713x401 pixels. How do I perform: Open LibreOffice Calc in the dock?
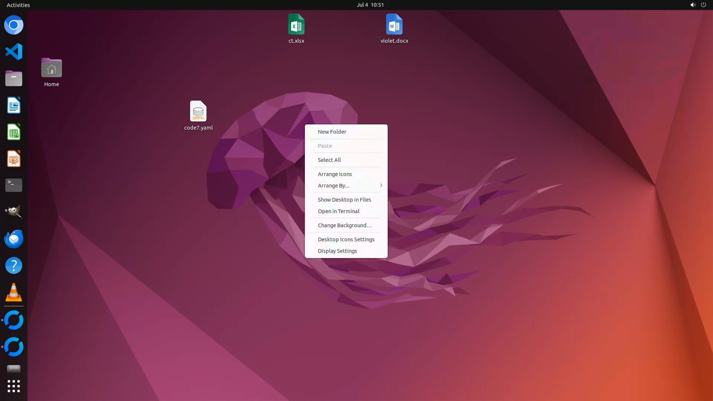click(x=14, y=132)
